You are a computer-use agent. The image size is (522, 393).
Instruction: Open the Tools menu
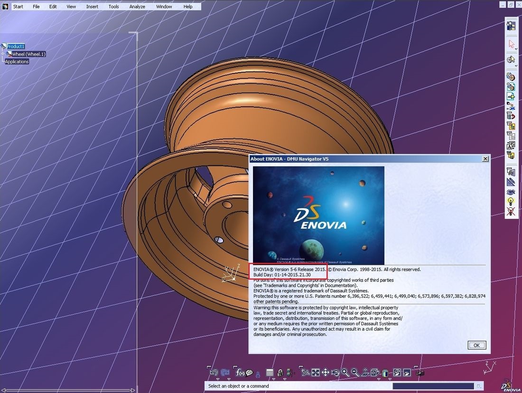tap(113, 7)
